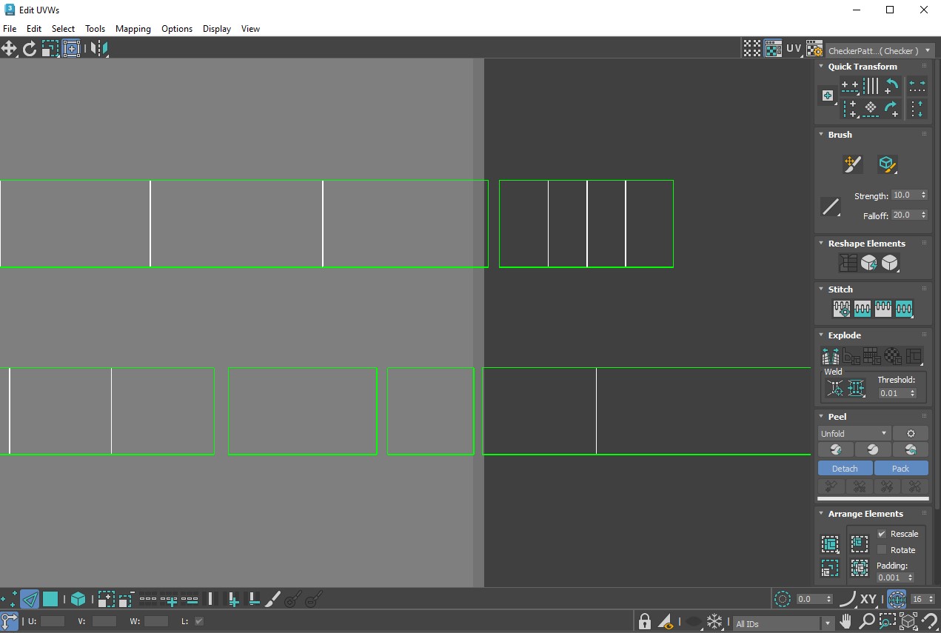Select the Rotate tool in the top toolbar
Image resolution: width=941 pixels, height=633 pixels.
30,48
